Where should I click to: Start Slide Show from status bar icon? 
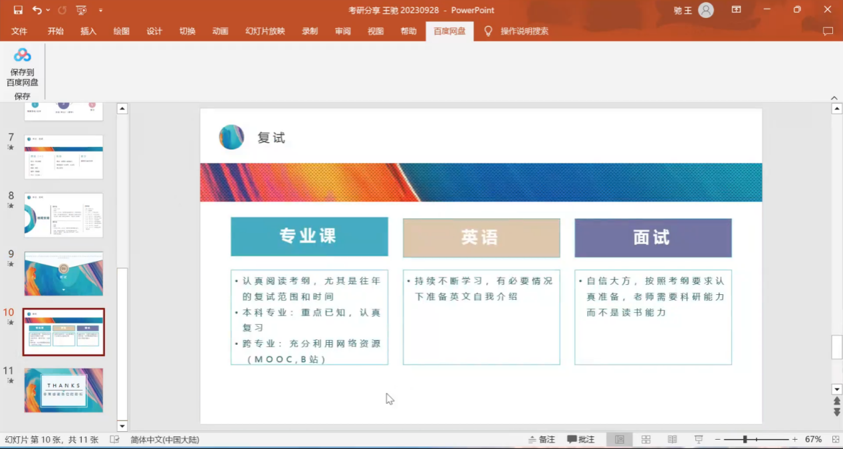coord(699,440)
